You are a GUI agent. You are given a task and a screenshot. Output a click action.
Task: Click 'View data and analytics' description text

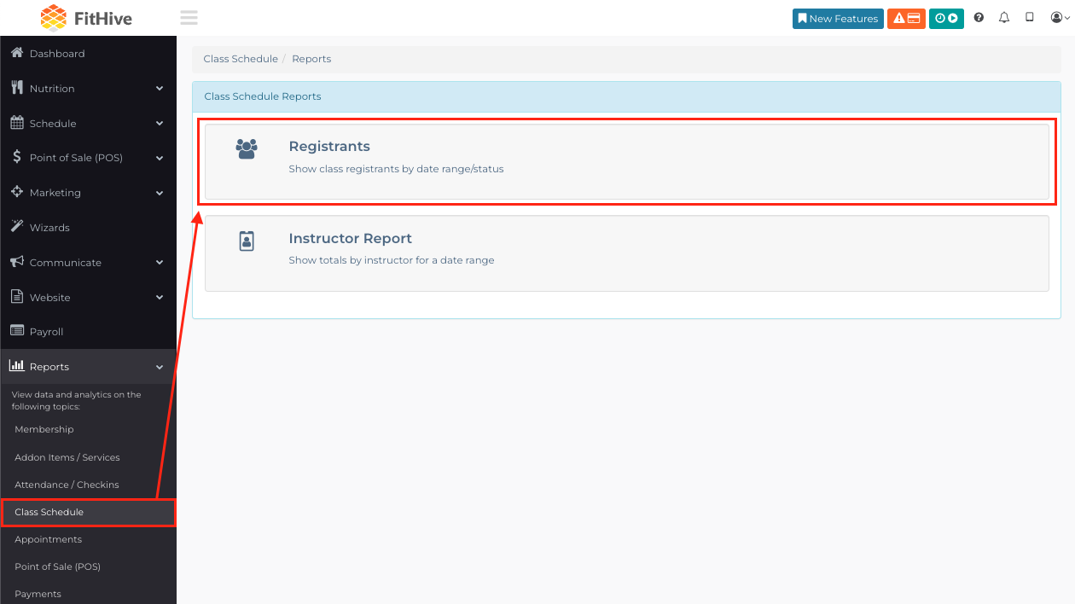[x=77, y=401]
